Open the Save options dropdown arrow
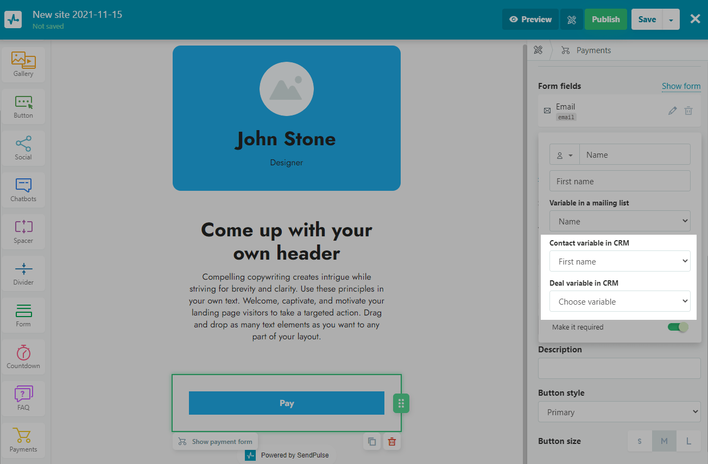The width and height of the screenshot is (708, 464). coord(671,20)
